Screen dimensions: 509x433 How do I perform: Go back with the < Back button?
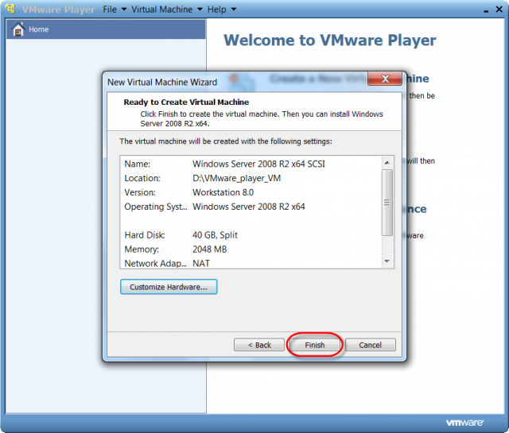click(259, 345)
